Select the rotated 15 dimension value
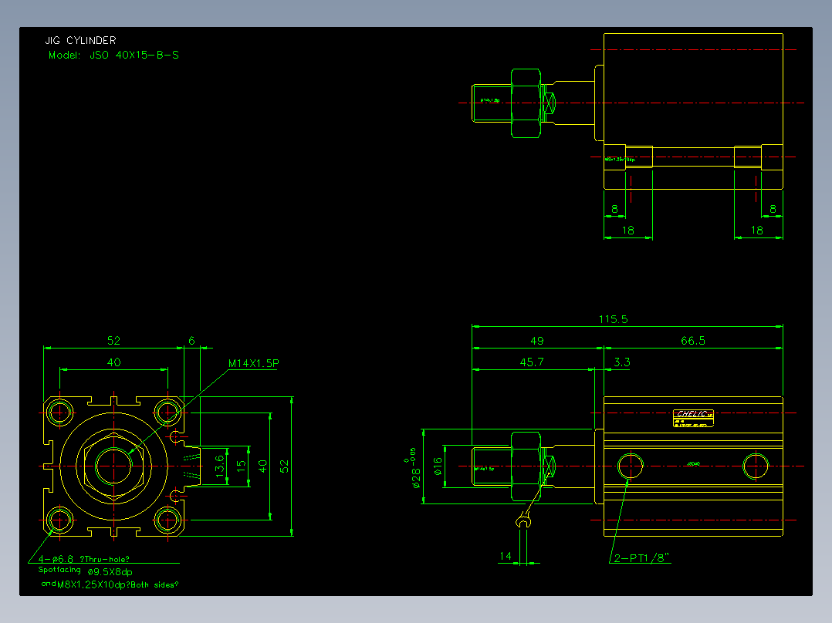This screenshot has height=623, width=832. coord(242,466)
